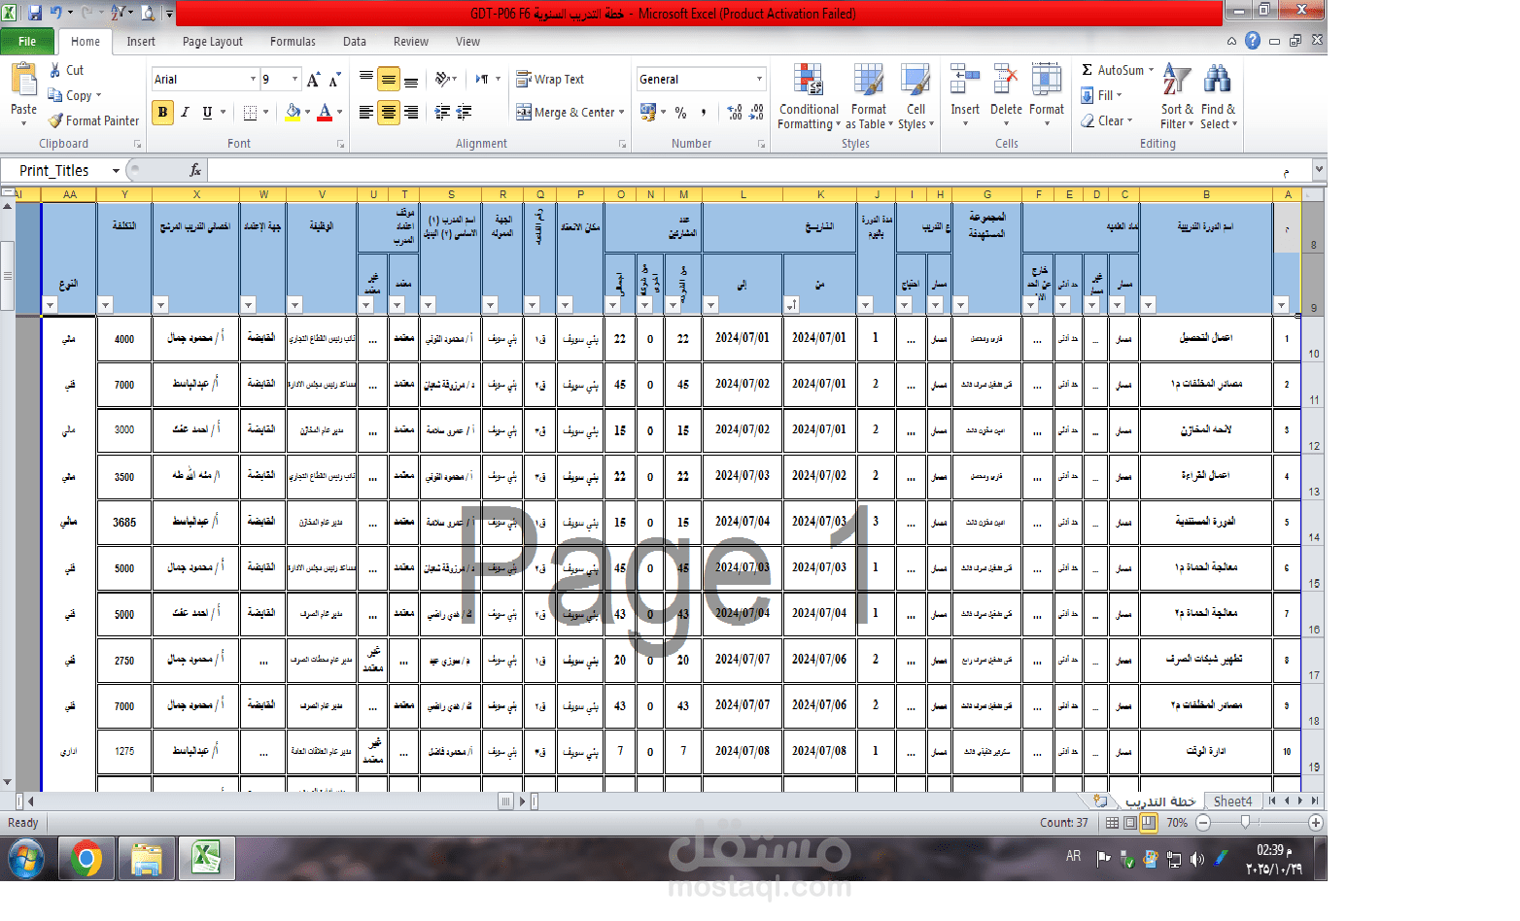1520x921 pixels.
Task: Switch to Page Break Preview view
Action: (1149, 823)
